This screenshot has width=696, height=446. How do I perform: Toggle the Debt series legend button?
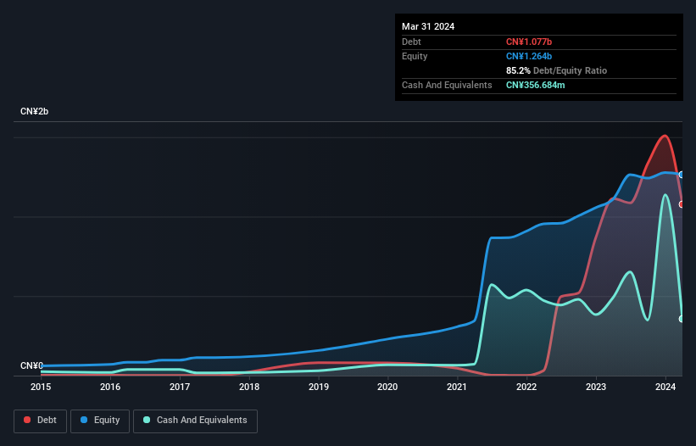coord(41,421)
